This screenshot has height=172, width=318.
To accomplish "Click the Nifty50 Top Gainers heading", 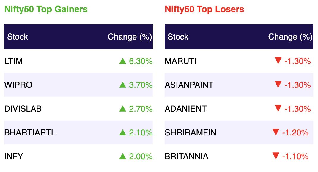I will pyautogui.click(x=46, y=9).
